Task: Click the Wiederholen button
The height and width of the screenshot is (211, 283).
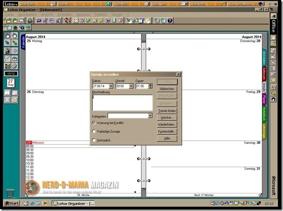Action: click(167, 125)
